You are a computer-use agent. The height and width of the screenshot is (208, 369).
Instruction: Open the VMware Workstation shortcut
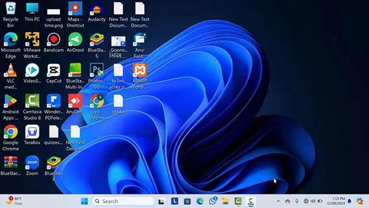click(x=32, y=45)
